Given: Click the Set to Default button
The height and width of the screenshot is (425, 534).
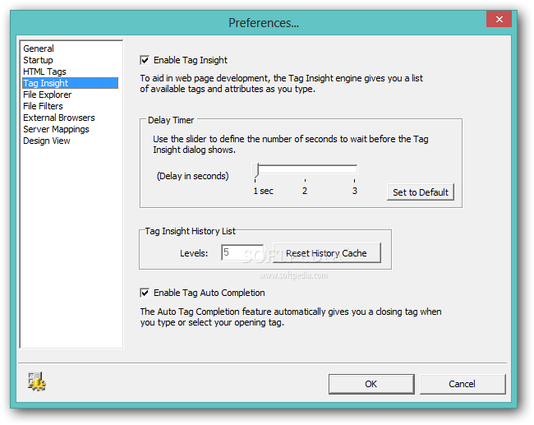Looking at the screenshot, I should (x=421, y=192).
